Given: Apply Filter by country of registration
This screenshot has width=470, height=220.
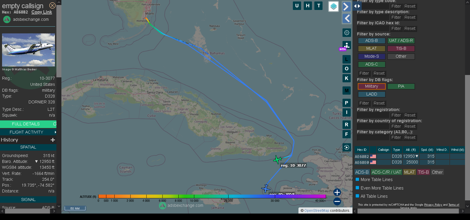Looking at the screenshot, I should 396,126.
